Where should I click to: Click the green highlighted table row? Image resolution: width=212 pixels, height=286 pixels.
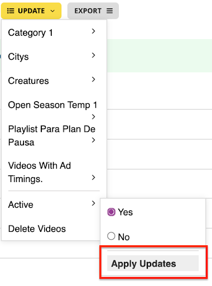[160, 55]
